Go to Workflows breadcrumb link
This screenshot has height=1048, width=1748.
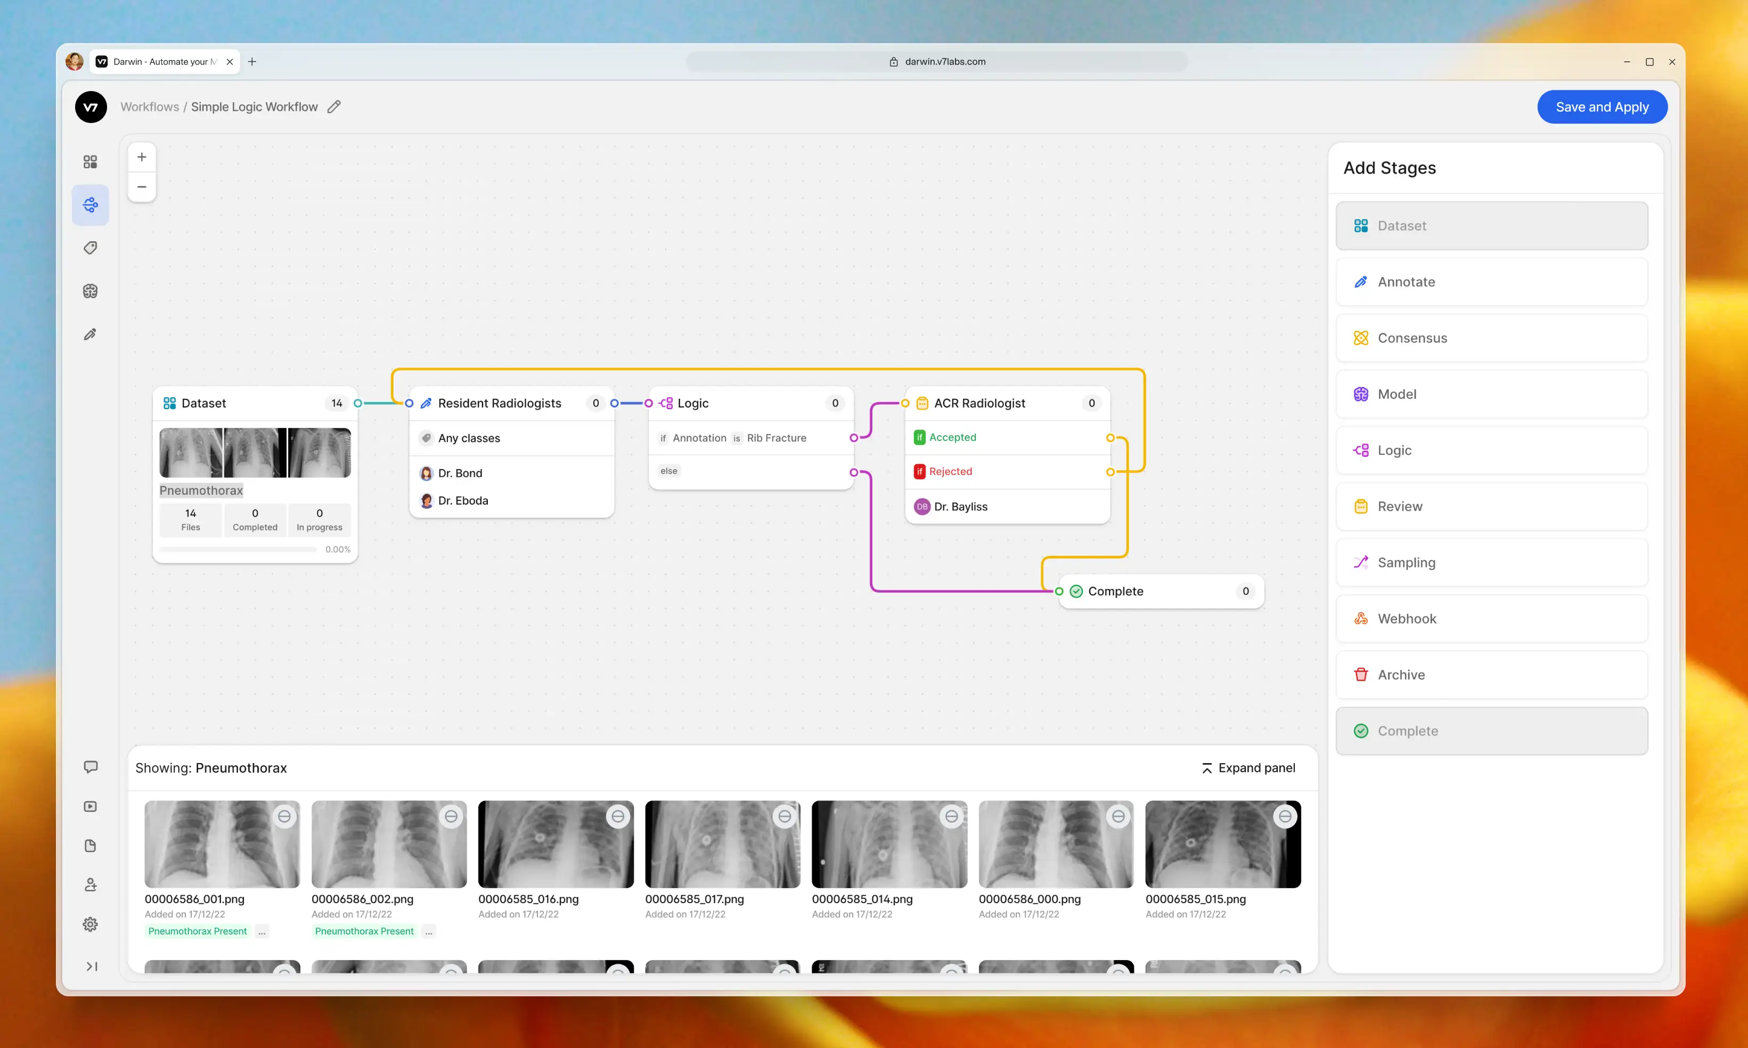pyautogui.click(x=150, y=107)
